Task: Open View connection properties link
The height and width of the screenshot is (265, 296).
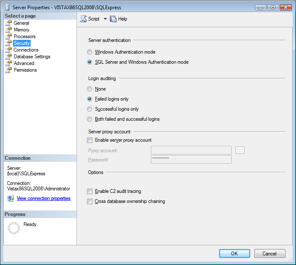Action: pyautogui.click(x=44, y=198)
